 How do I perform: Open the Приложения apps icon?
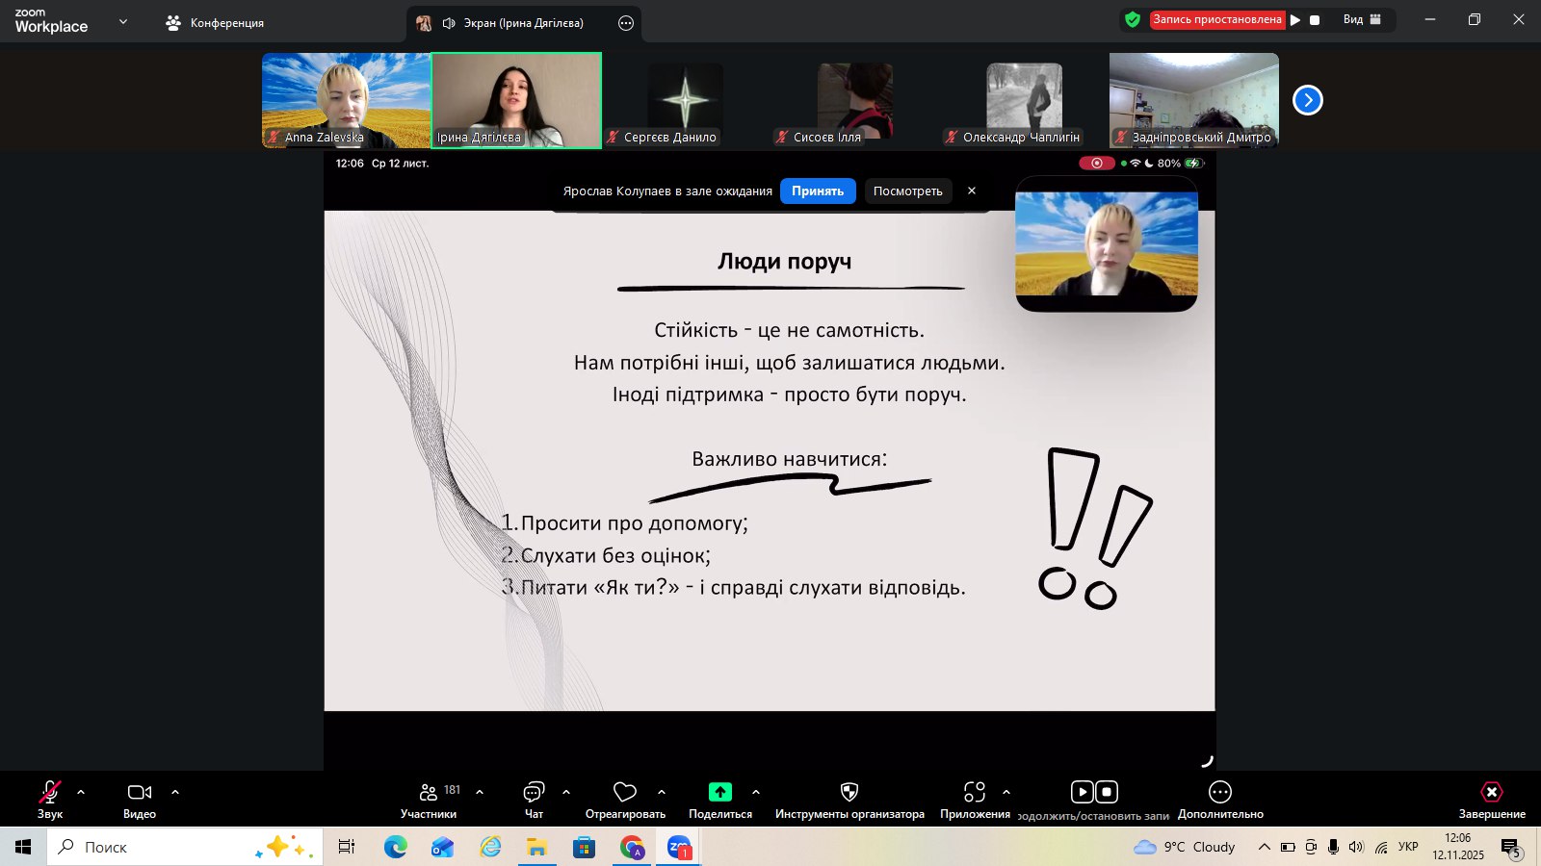click(x=975, y=793)
